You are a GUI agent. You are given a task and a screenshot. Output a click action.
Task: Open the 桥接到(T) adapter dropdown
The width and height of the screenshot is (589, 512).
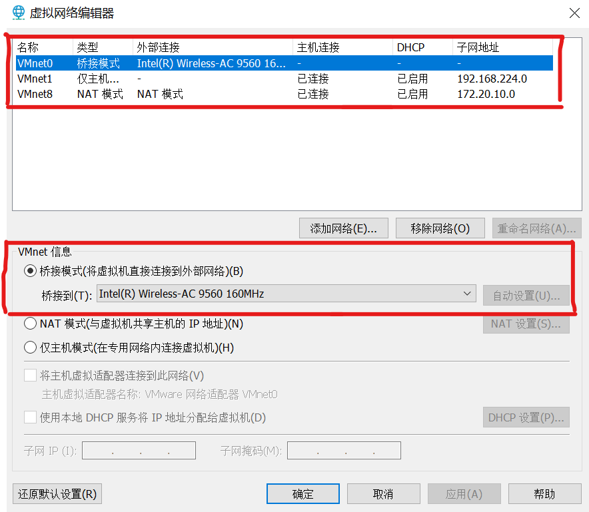[287, 294]
